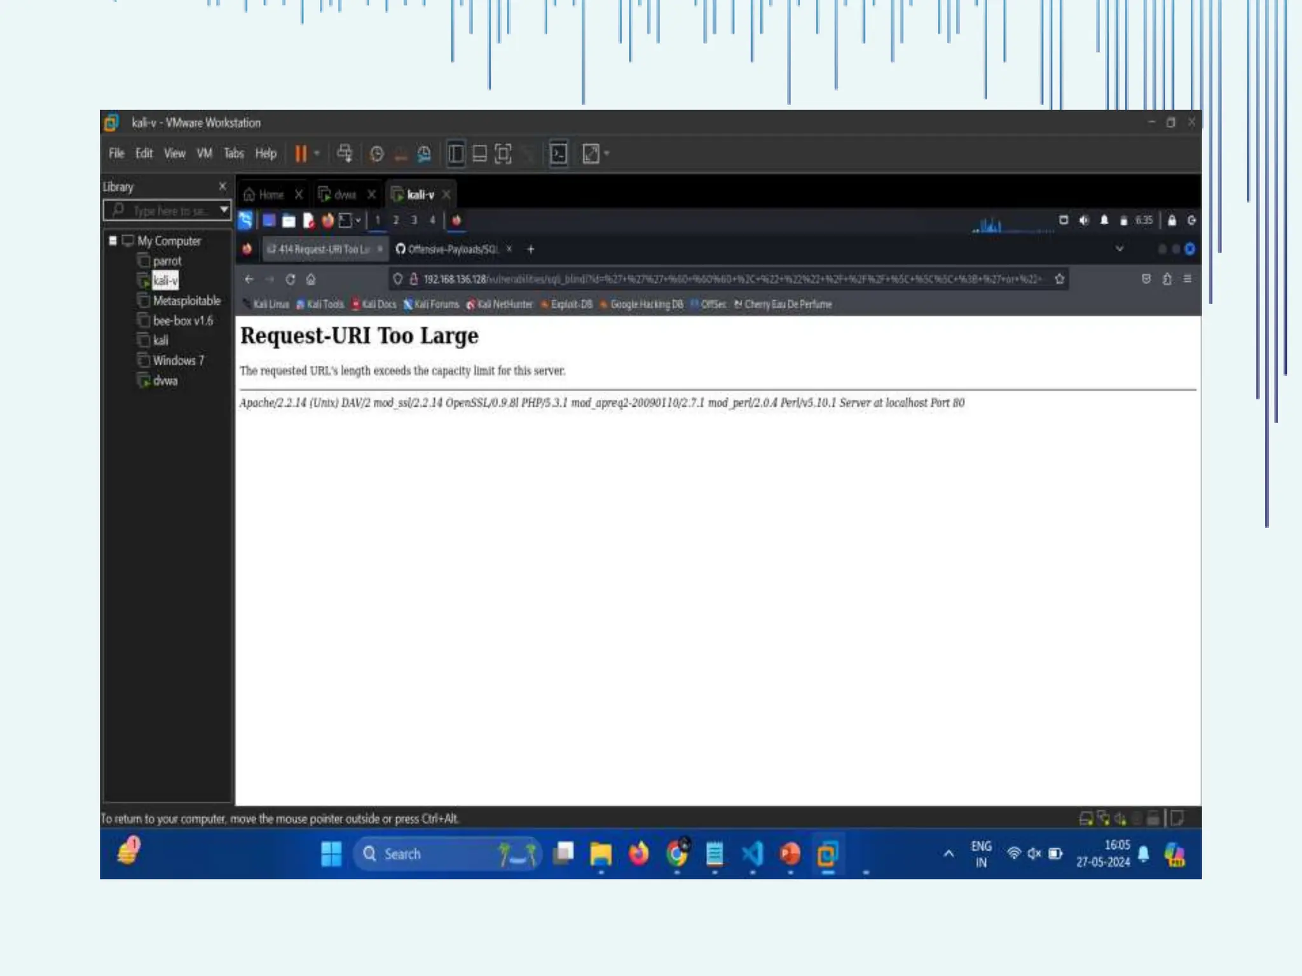Open Firefox from the Windows taskbar
Viewport: 1302px width, 976px height.
coord(638,854)
